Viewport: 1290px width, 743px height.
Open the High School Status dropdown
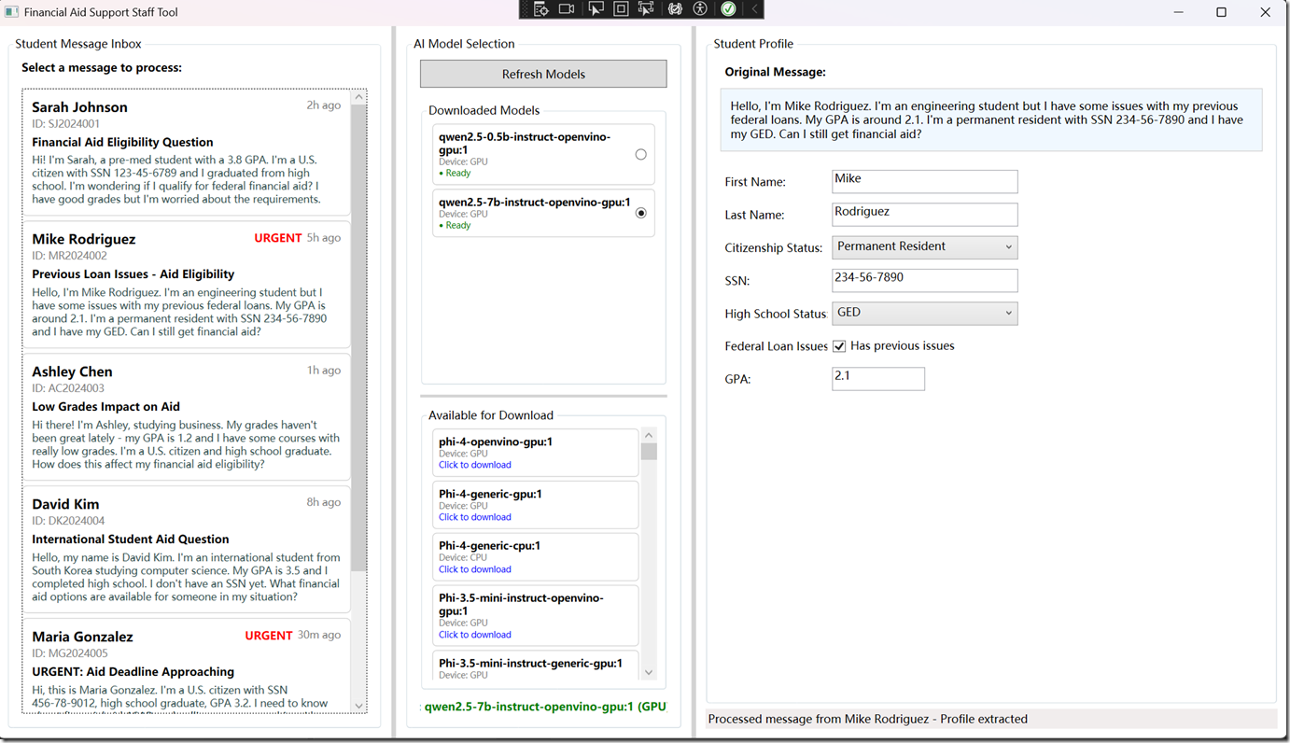924,313
